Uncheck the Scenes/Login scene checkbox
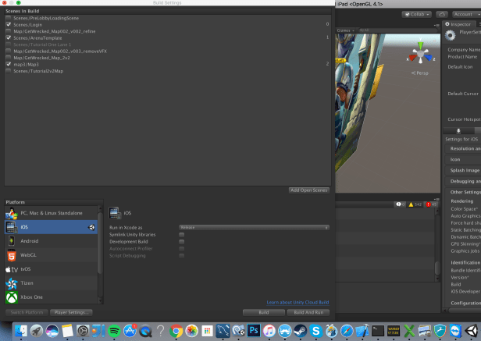 9,24
